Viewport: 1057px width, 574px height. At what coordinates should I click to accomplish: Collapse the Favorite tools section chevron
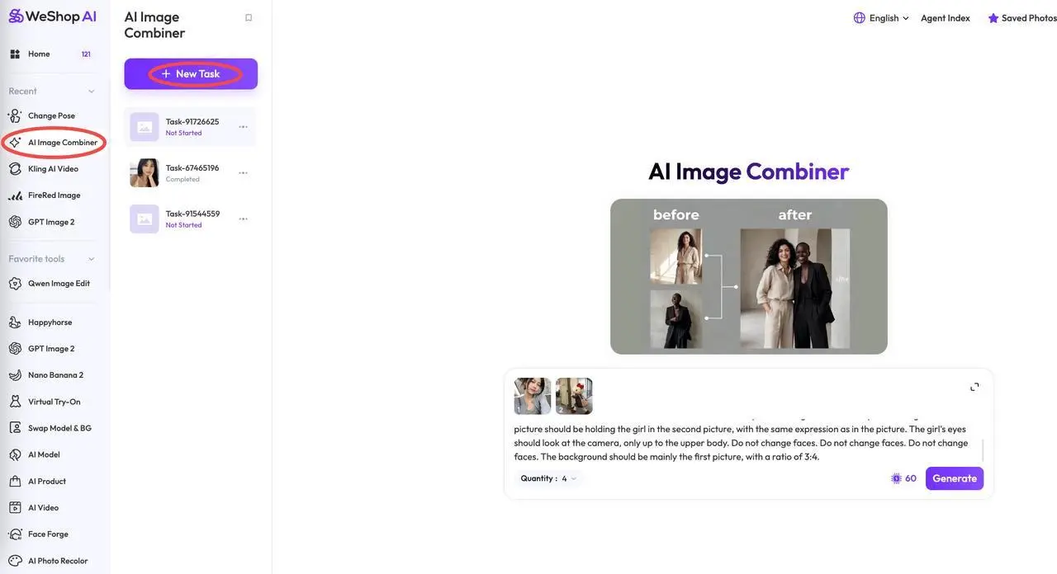tap(91, 259)
